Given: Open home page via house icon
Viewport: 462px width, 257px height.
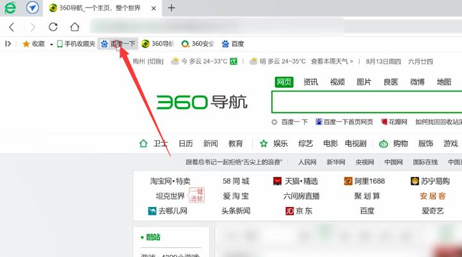Looking at the screenshot, I should [74, 27].
